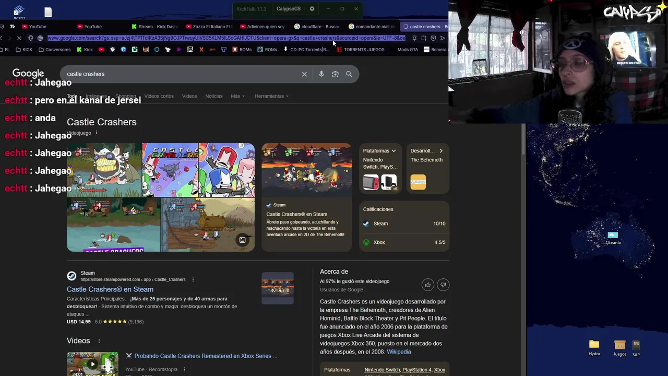The width and height of the screenshot is (668, 376).
Task: Click the snapshot icon in the address bar
Action: [424, 38]
